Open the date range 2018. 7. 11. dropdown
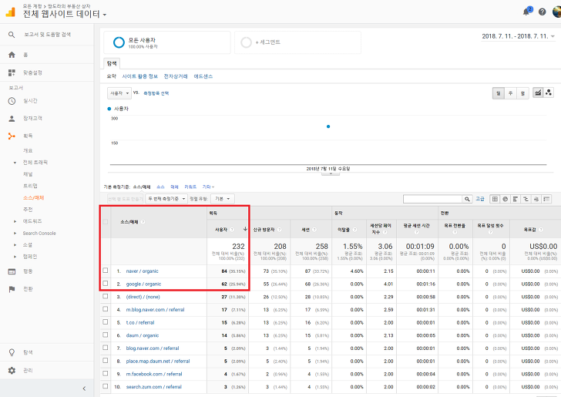This screenshot has height=397, width=561. 518,36
